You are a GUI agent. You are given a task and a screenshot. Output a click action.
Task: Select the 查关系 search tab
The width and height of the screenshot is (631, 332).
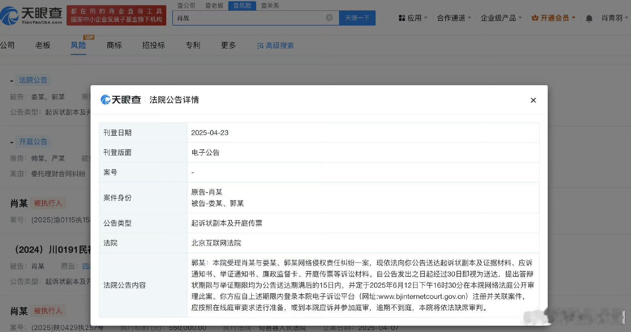click(270, 6)
